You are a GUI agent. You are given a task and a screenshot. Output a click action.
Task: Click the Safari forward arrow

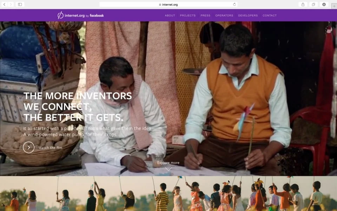[11, 4]
